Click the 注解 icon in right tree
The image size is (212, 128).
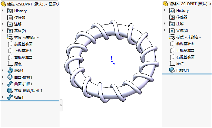(x=172, y=24)
